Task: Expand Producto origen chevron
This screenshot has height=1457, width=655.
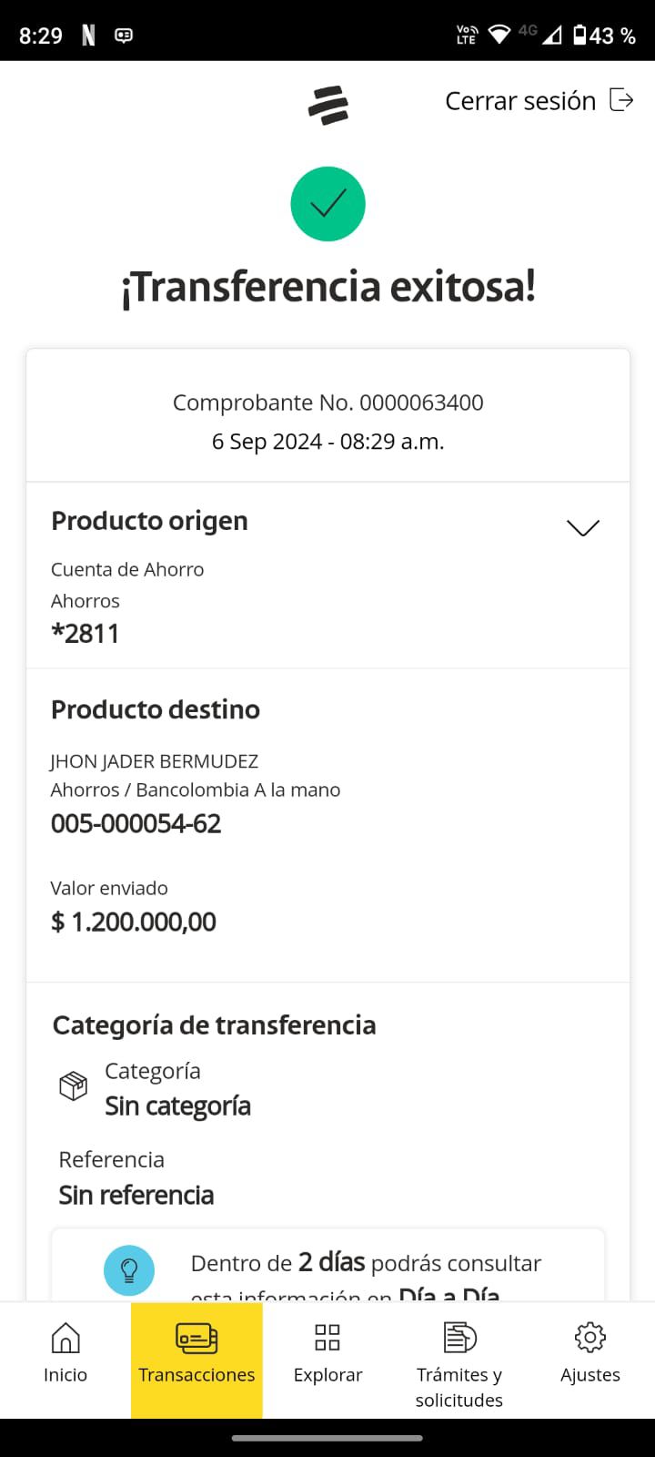Action: [x=582, y=528]
